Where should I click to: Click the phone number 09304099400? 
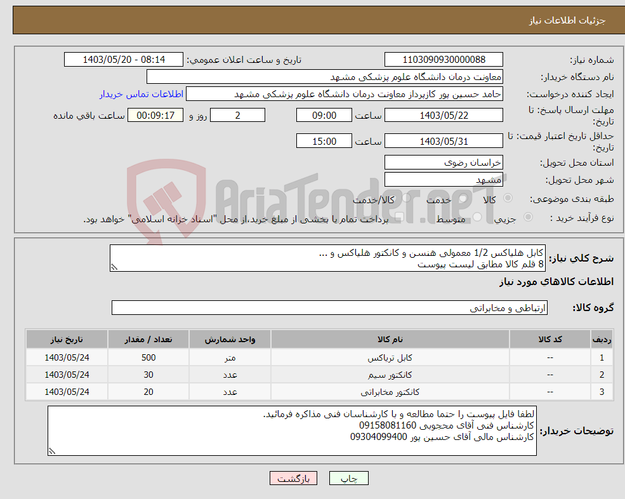[x=379, y=437]
